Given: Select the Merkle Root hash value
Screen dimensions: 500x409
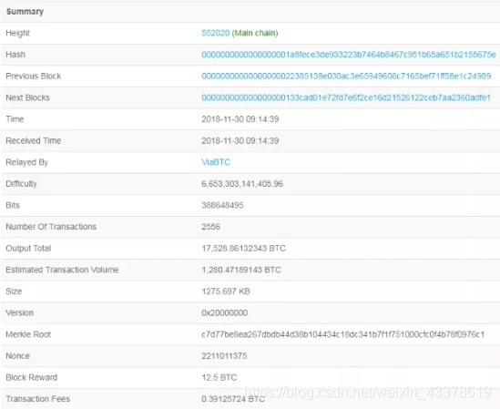Looking at the screenshot, I should click(x=343, y=334).
